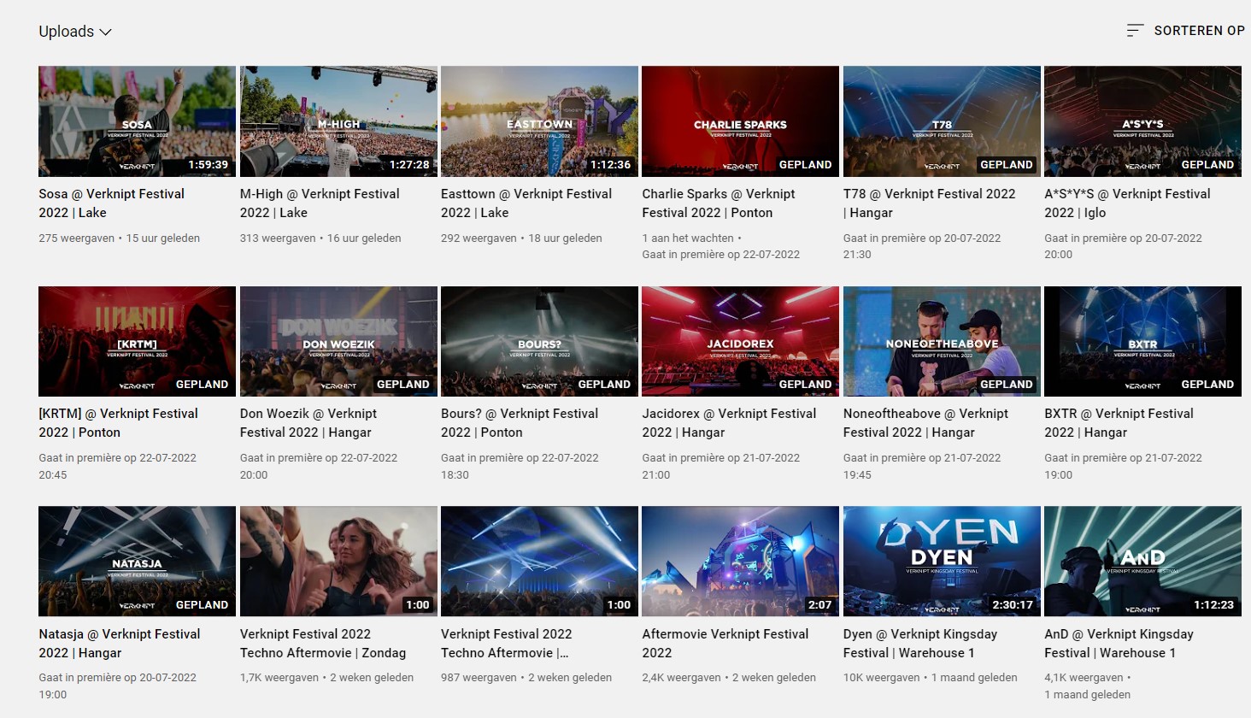
Task: Click title Sosa @ Verknipt Festival 2022 | Lake
Action: [111, 203]
